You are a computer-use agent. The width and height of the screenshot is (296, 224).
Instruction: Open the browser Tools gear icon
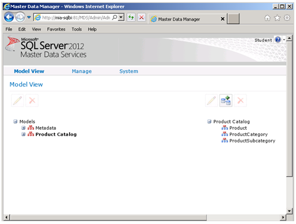click(x=287, y=18)
